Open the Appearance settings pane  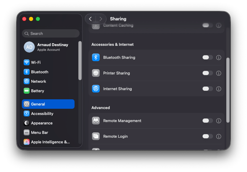[42, 123]
